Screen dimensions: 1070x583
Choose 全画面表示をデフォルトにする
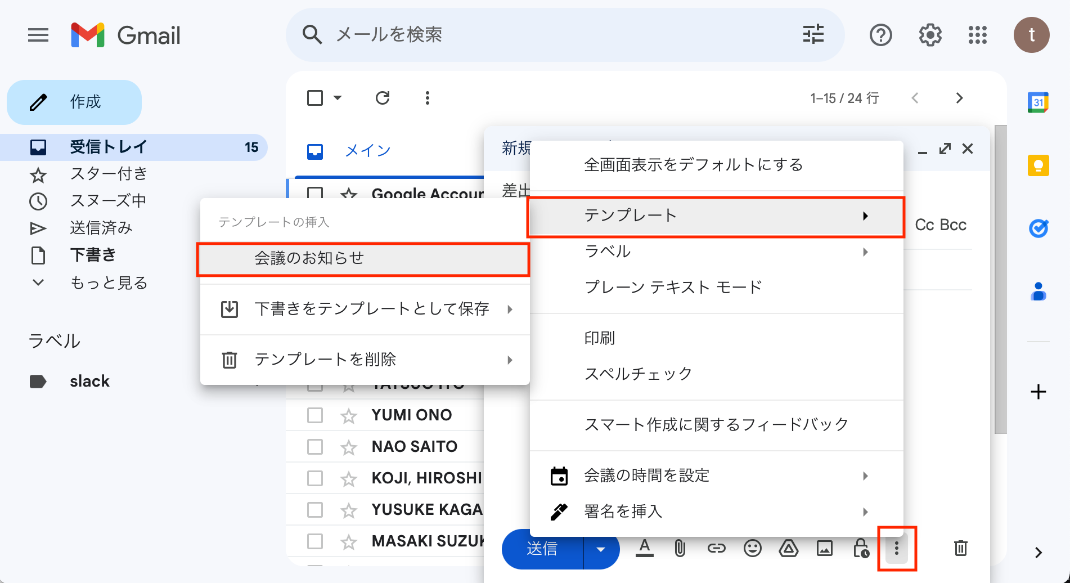click(716, 165)
